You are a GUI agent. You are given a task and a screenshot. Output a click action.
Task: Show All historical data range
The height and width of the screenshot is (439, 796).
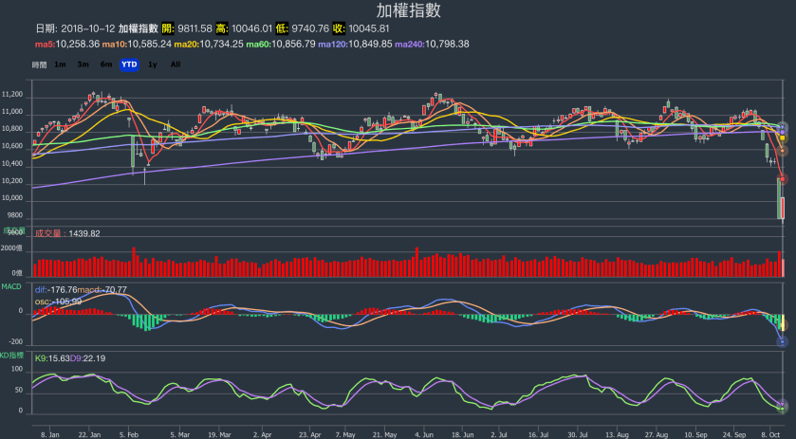(176, 64)
